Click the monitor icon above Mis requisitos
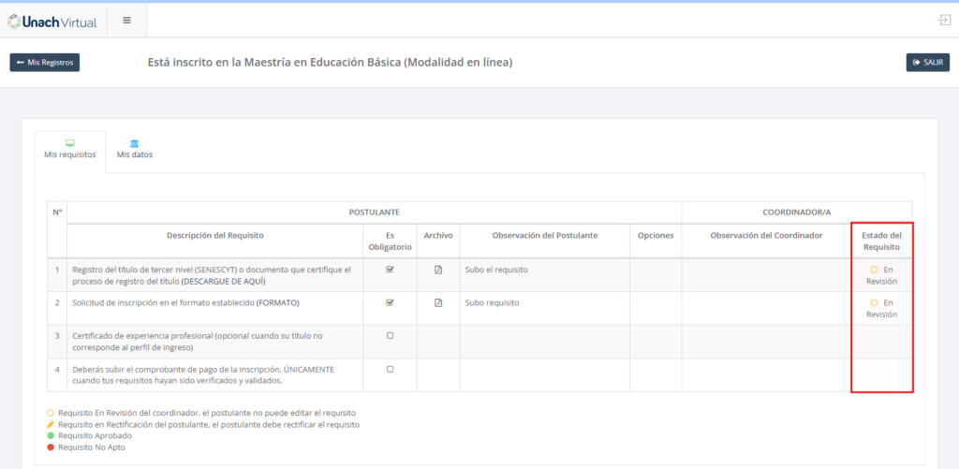 pyautogui.click(x=70, y=143)
